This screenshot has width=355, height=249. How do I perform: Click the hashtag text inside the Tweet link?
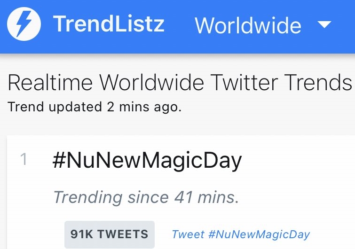click(259, 234)
